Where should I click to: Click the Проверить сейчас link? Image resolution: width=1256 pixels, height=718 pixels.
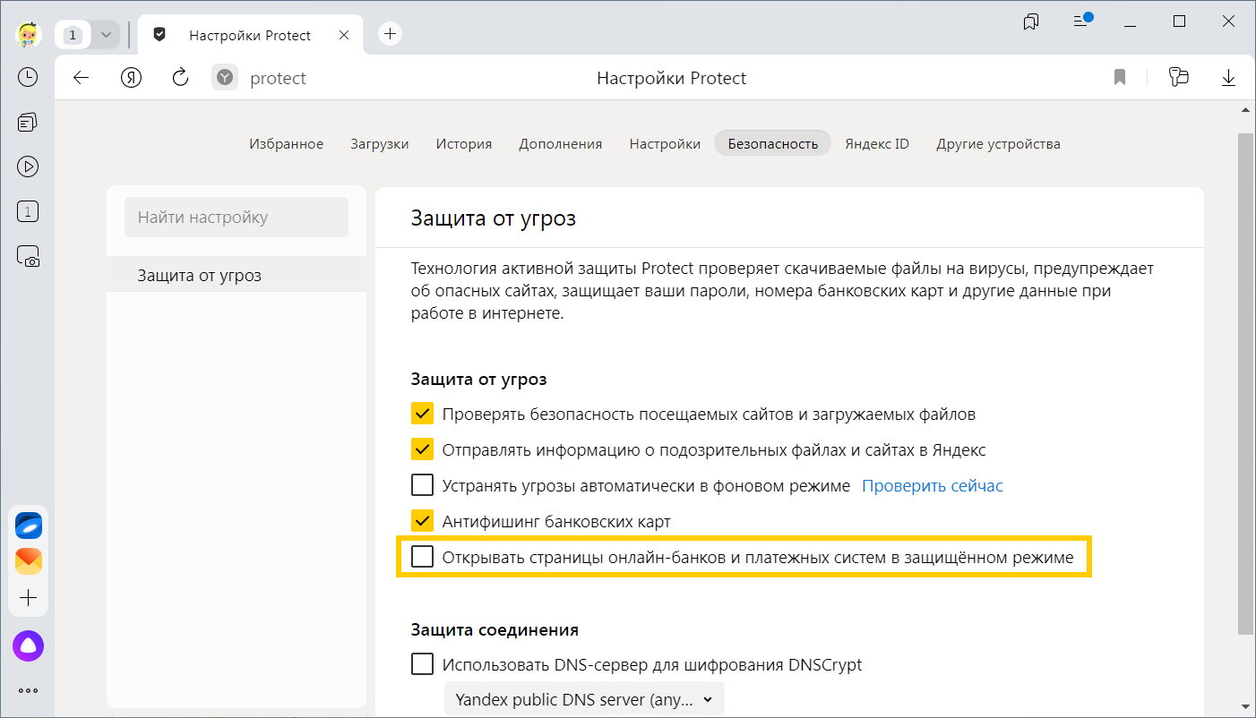(933, 485)
